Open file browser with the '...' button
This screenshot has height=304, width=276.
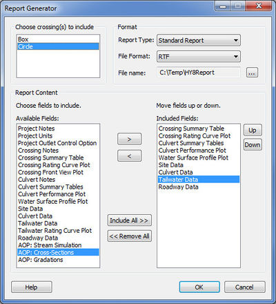click(x=252, y=73)
